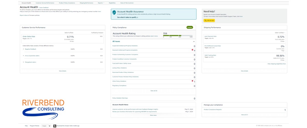Open Product Compliance Requests
Viewport: 307px width, 128px height.
tap(213, 110)
